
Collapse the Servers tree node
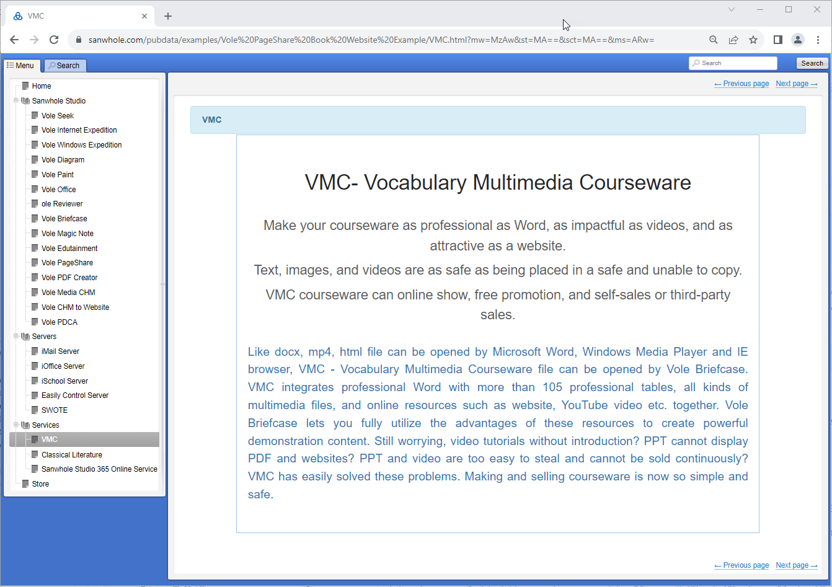point(15,336)
